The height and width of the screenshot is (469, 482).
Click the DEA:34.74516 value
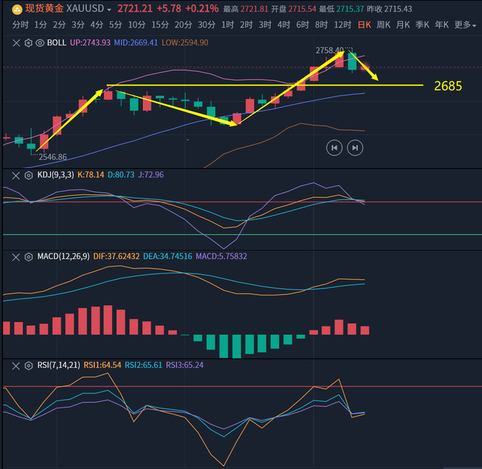[167, 256]
